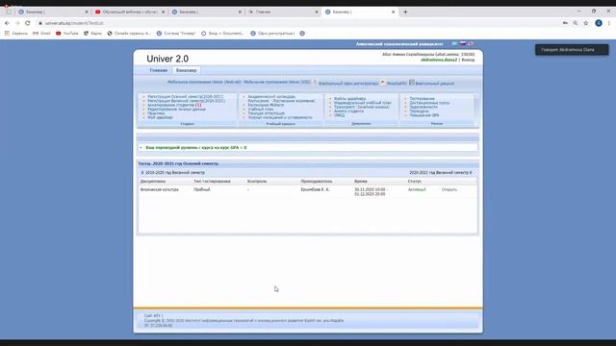Open Журнал посещений и успеваемости link
The height and width of the screenshot is (346, 616).
(280, 117)
